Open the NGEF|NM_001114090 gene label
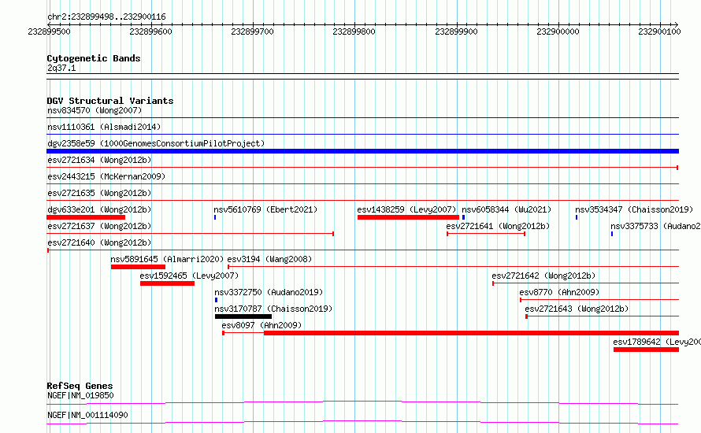Screen dimensions: 701x433 [x=87, y=415]
